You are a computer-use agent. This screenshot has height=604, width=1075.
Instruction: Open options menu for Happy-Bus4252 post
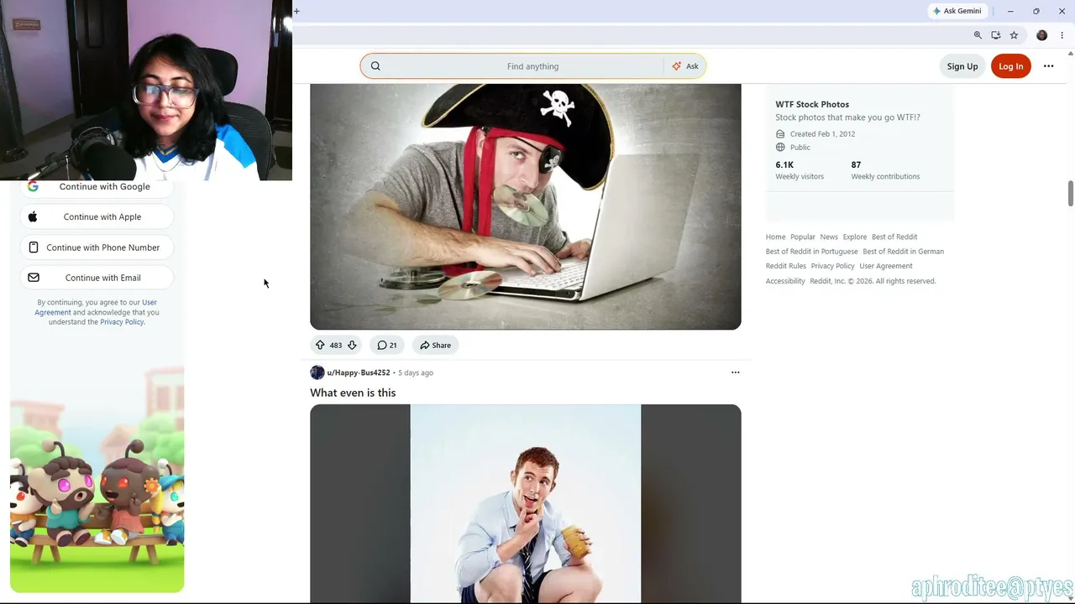736,372
